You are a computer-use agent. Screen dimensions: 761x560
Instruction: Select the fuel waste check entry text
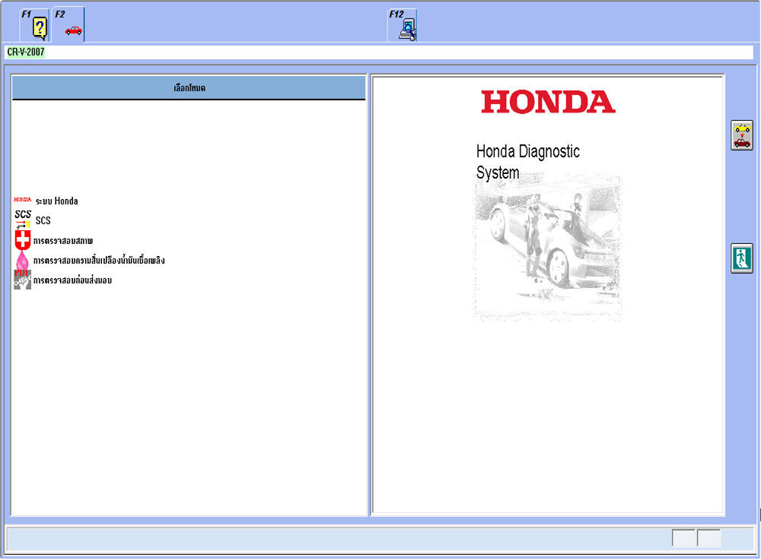click(x=99, y=261)
